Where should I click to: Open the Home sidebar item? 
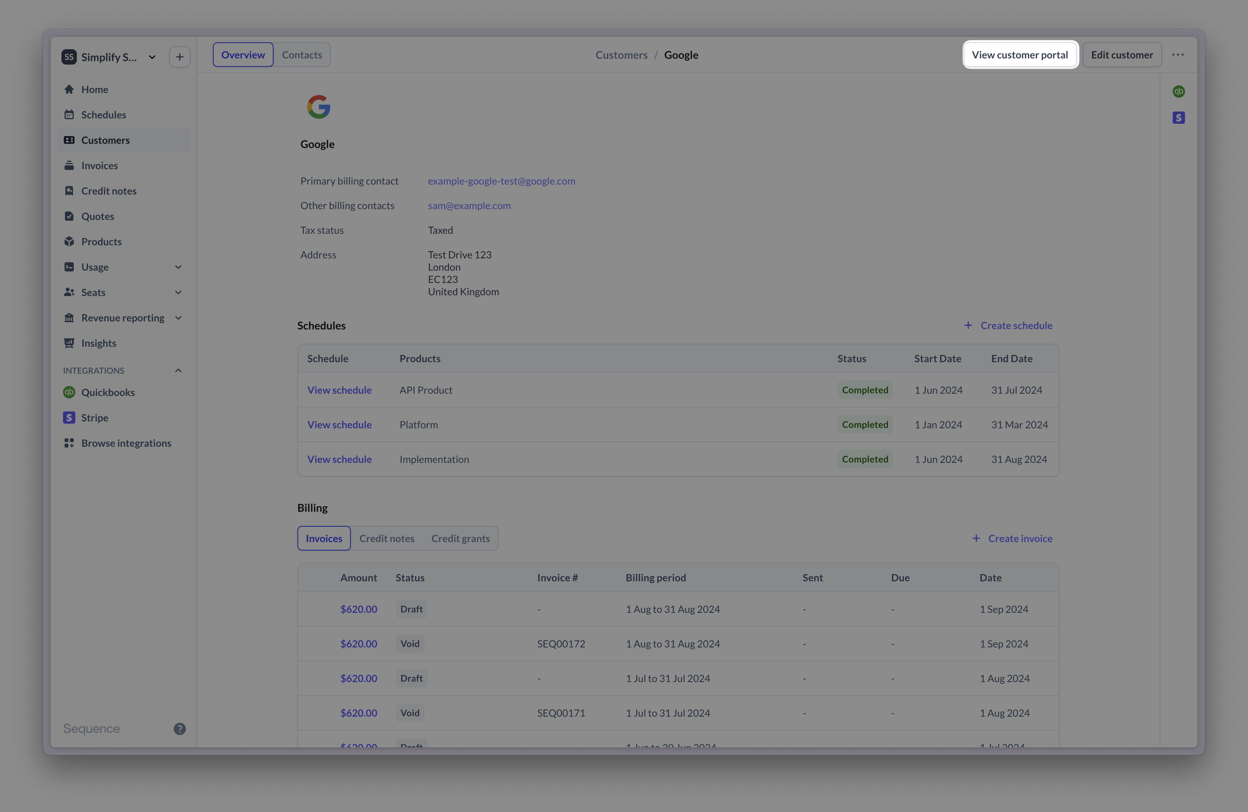coord(123,89)
